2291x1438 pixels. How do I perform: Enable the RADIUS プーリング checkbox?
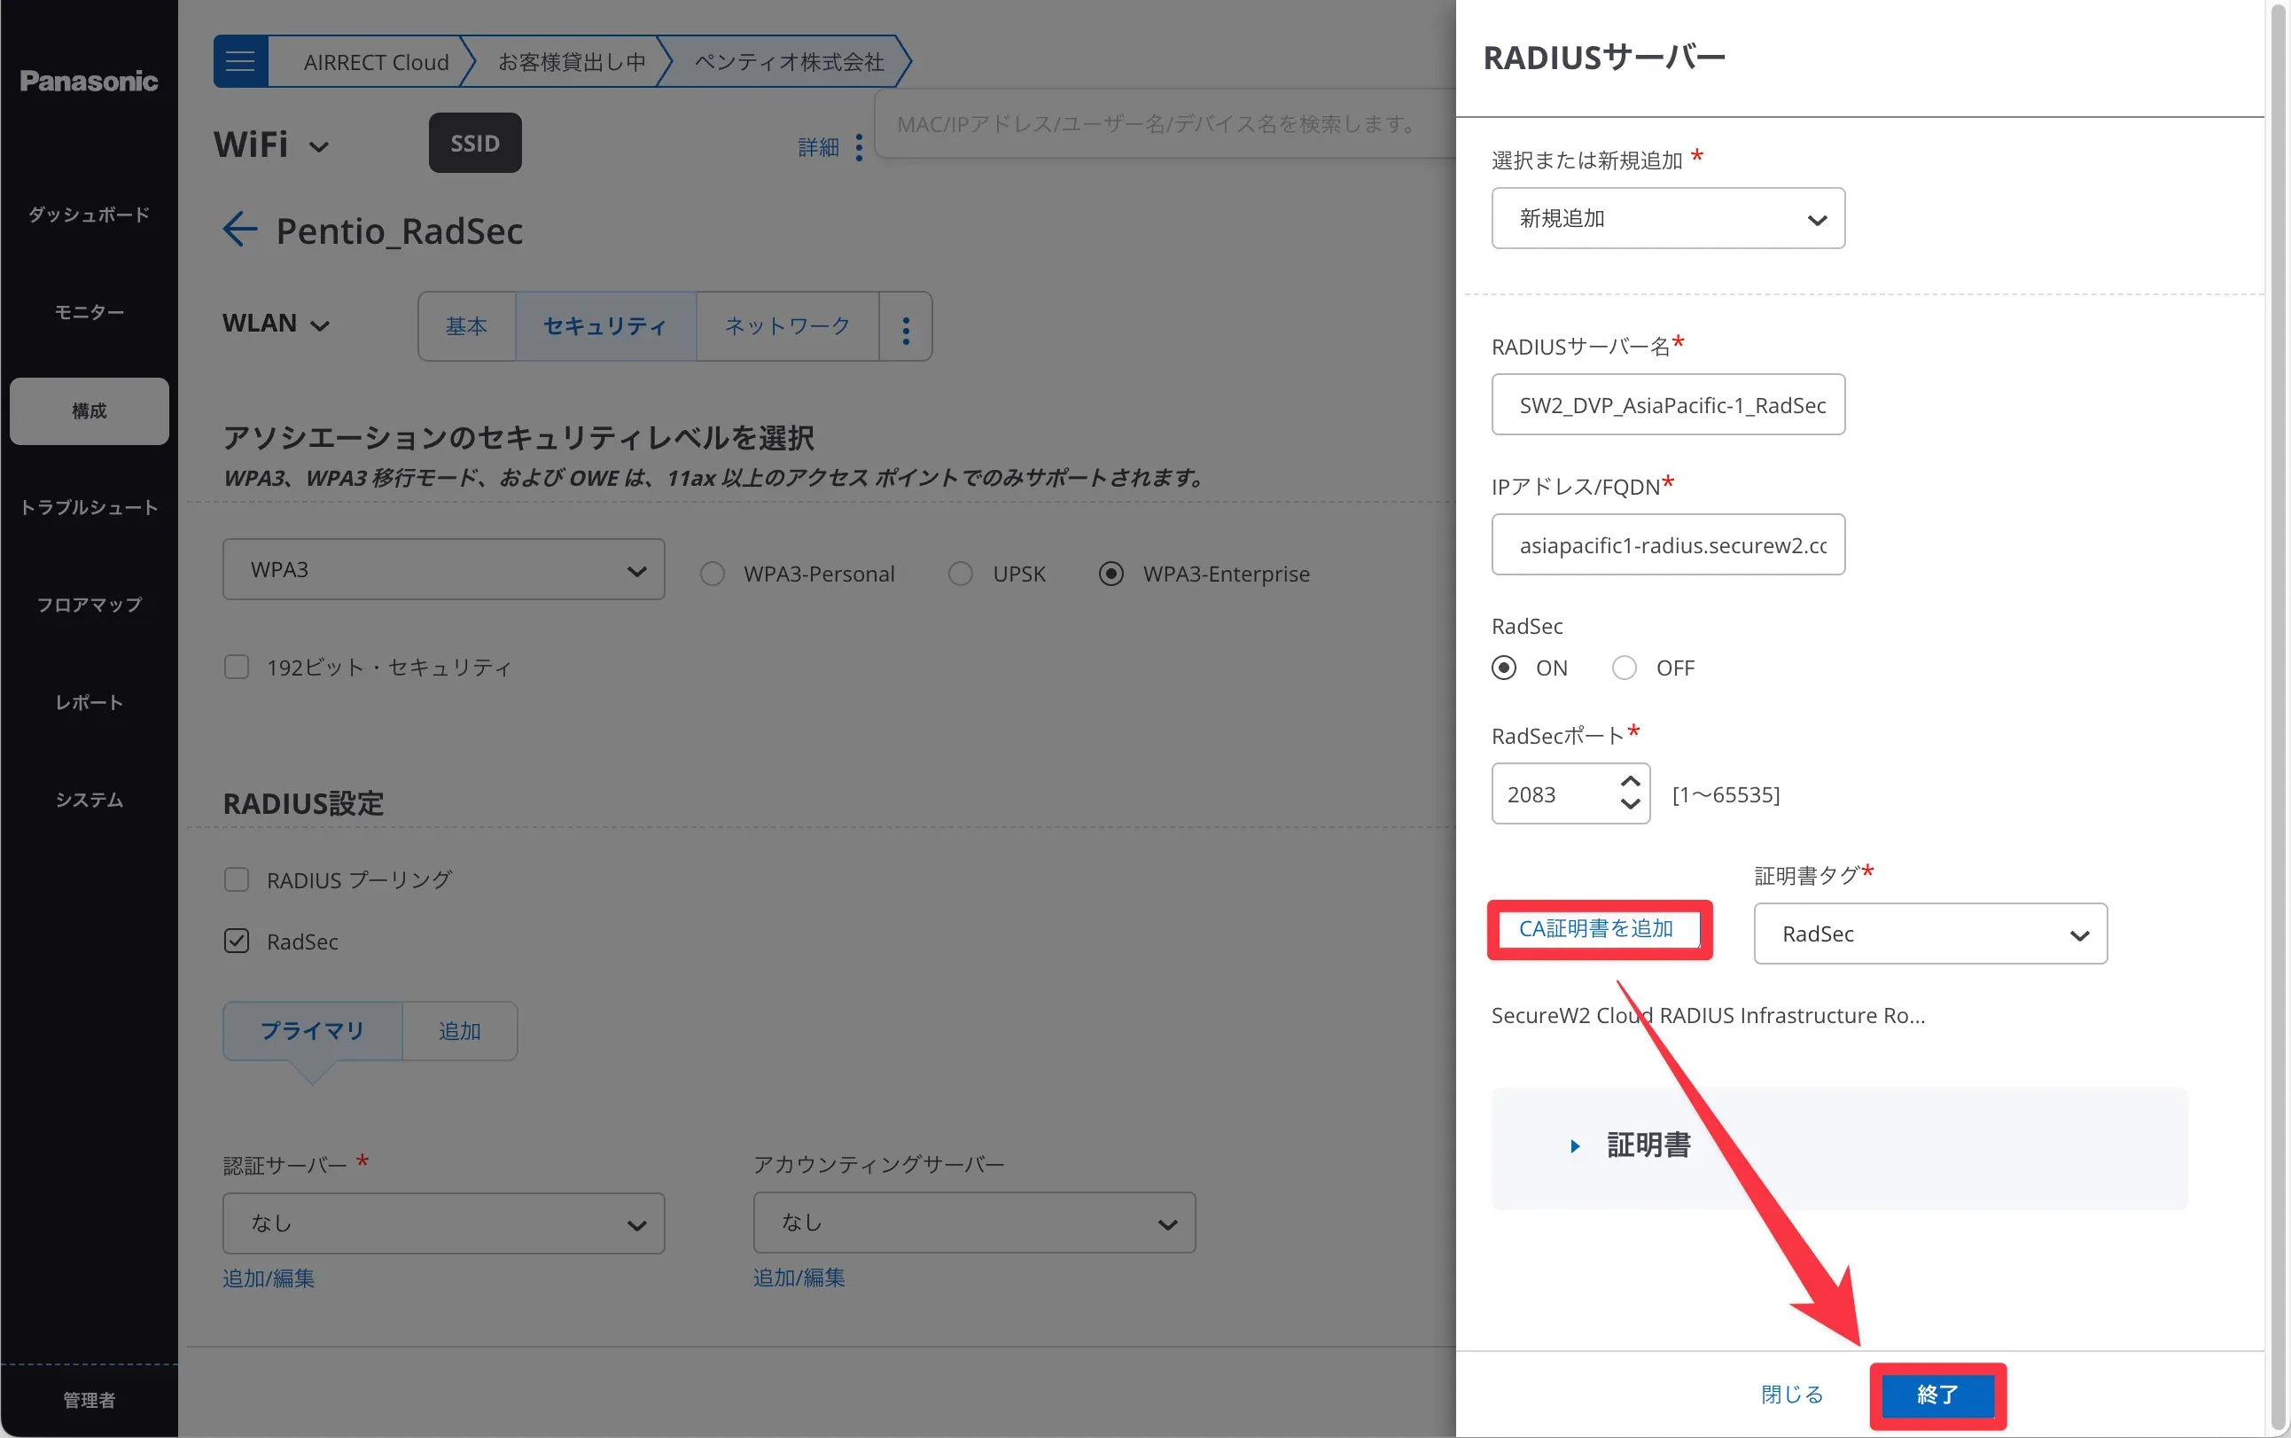pos(237,879)
